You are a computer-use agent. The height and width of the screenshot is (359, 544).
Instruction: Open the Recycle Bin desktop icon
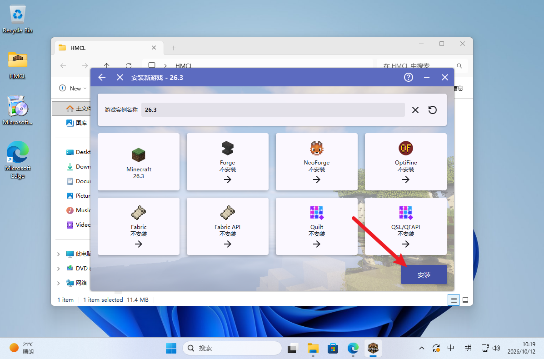17,20
